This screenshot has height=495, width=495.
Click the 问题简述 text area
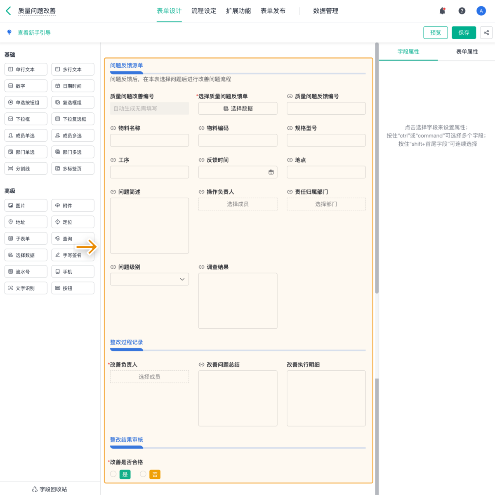[149, 225]
